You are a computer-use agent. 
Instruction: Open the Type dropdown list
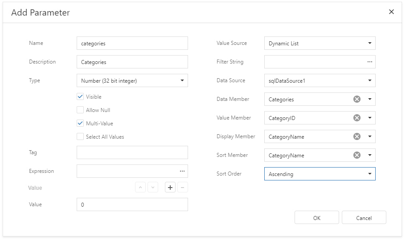[x=182, y=80]
